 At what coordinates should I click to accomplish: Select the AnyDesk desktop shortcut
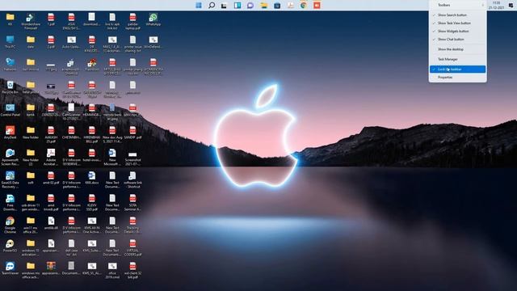10,133
